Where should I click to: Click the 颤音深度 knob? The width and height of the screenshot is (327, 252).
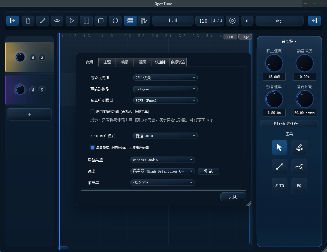point(304,63)
